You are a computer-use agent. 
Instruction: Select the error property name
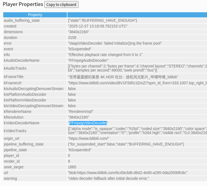8,43
